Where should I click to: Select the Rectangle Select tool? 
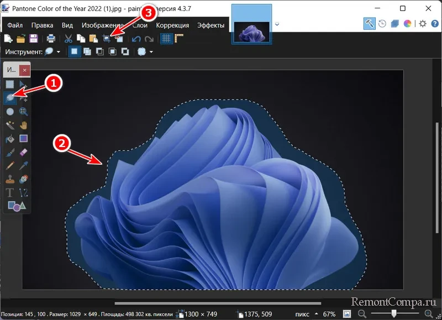[x=10, y=84]
